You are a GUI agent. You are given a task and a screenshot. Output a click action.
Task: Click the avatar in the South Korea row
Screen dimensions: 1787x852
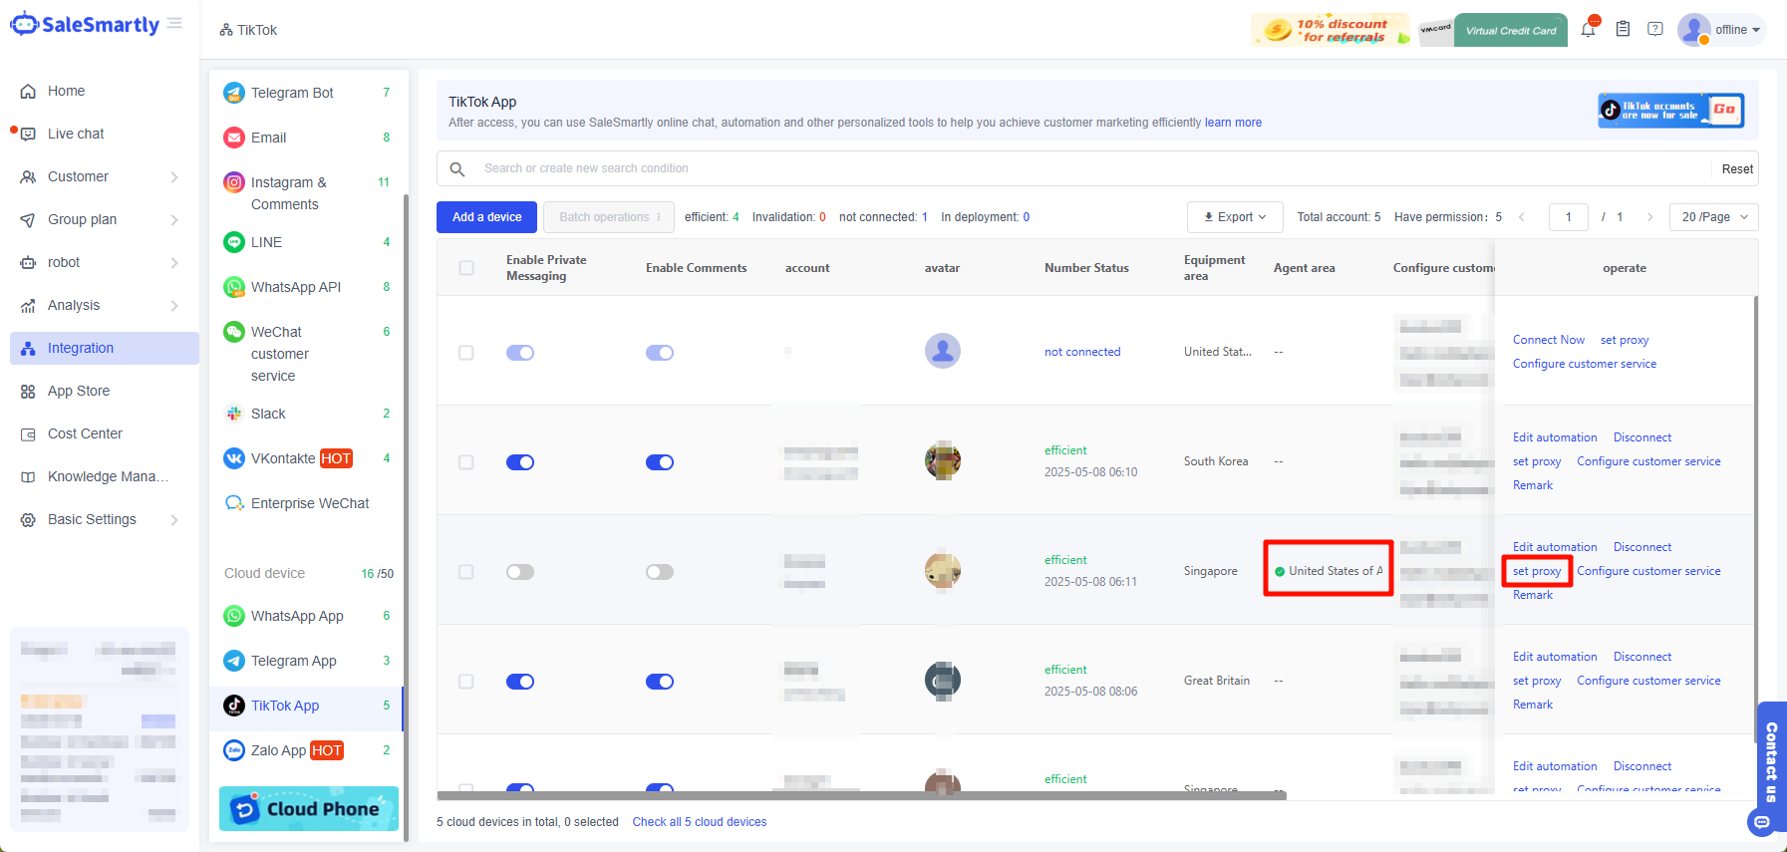pos(943,460)
